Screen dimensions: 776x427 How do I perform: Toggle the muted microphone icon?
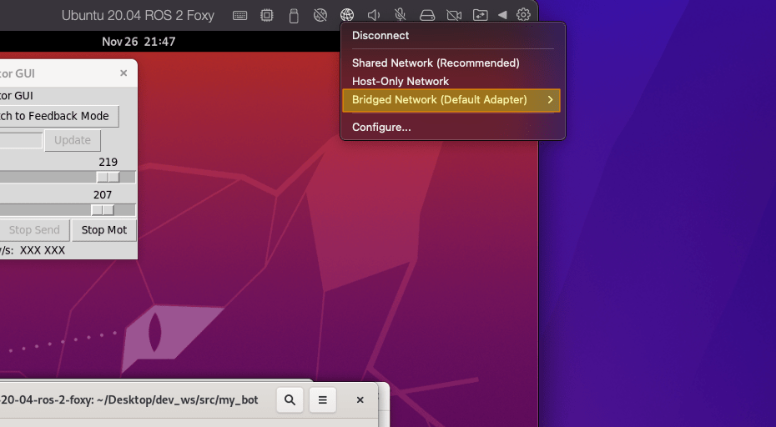pyautogui.click(x=401, y=15)
